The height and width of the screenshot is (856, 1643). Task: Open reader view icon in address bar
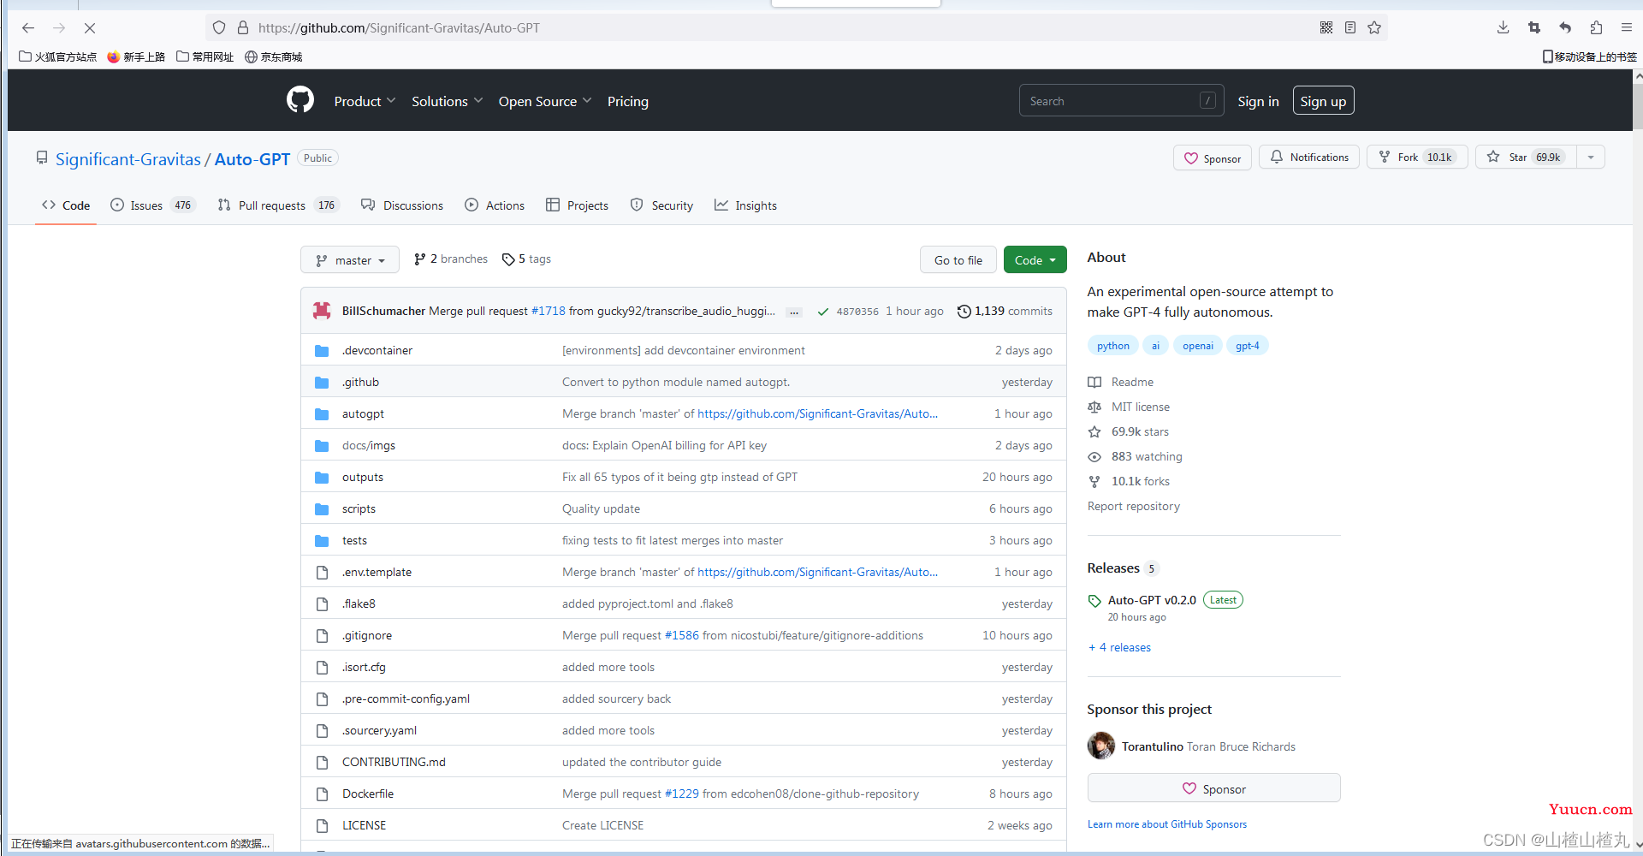[x=1350, y=27]
